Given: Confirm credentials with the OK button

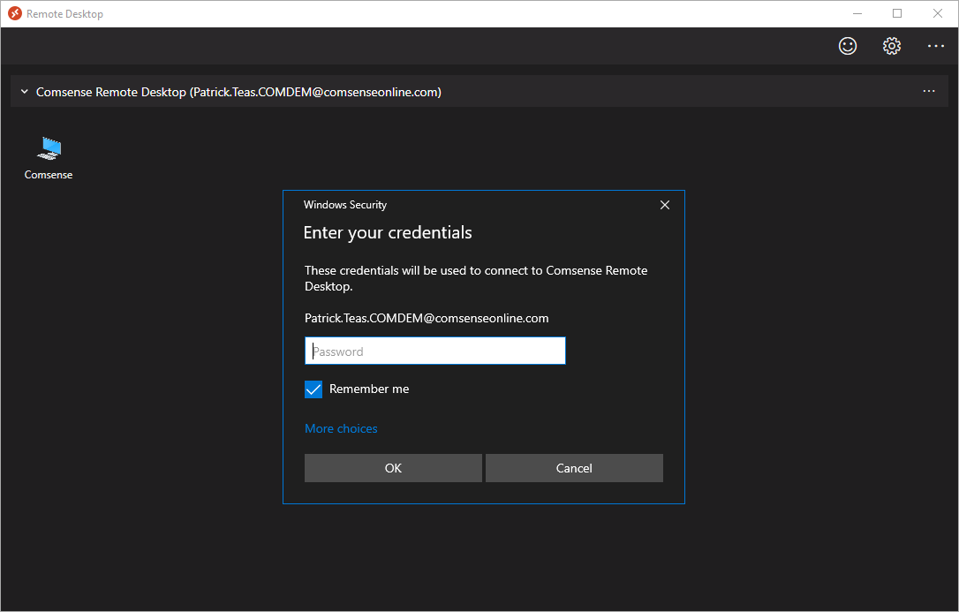Looking at the screenshot, I should 393,468.
